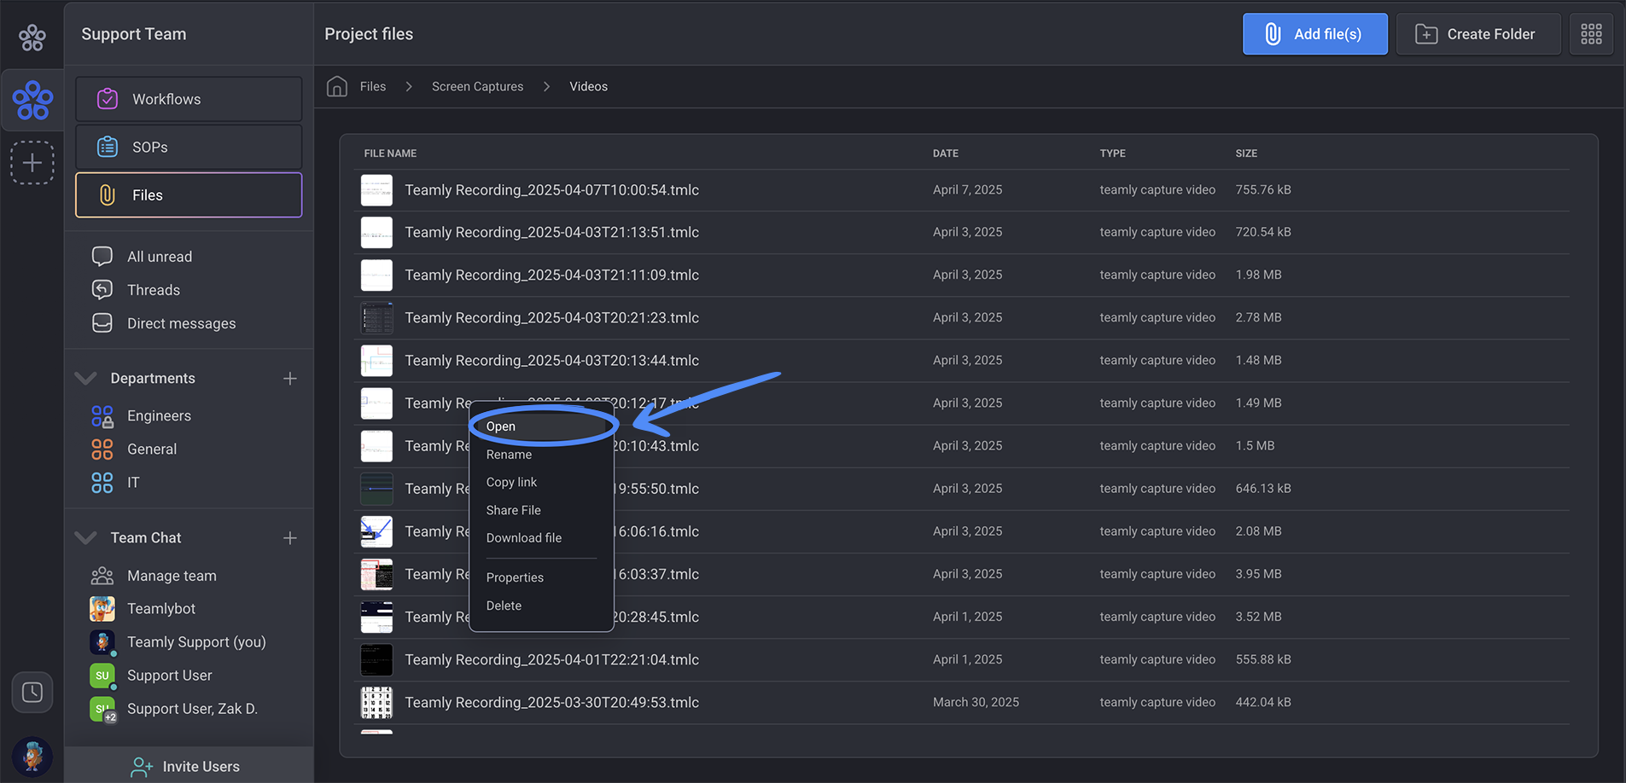Image resolution: width=1626 pixels, height=783 pixels.
Task: Click the Videos breadcrumb
Action: 589,86
